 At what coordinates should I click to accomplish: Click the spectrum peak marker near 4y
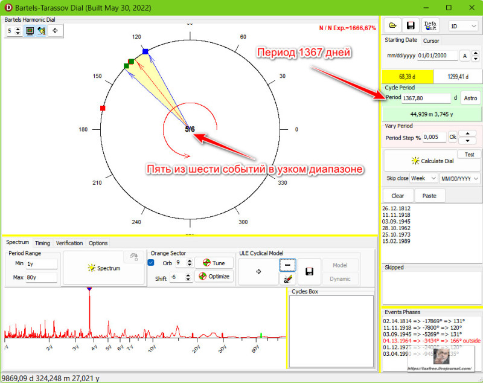(89, 289)
